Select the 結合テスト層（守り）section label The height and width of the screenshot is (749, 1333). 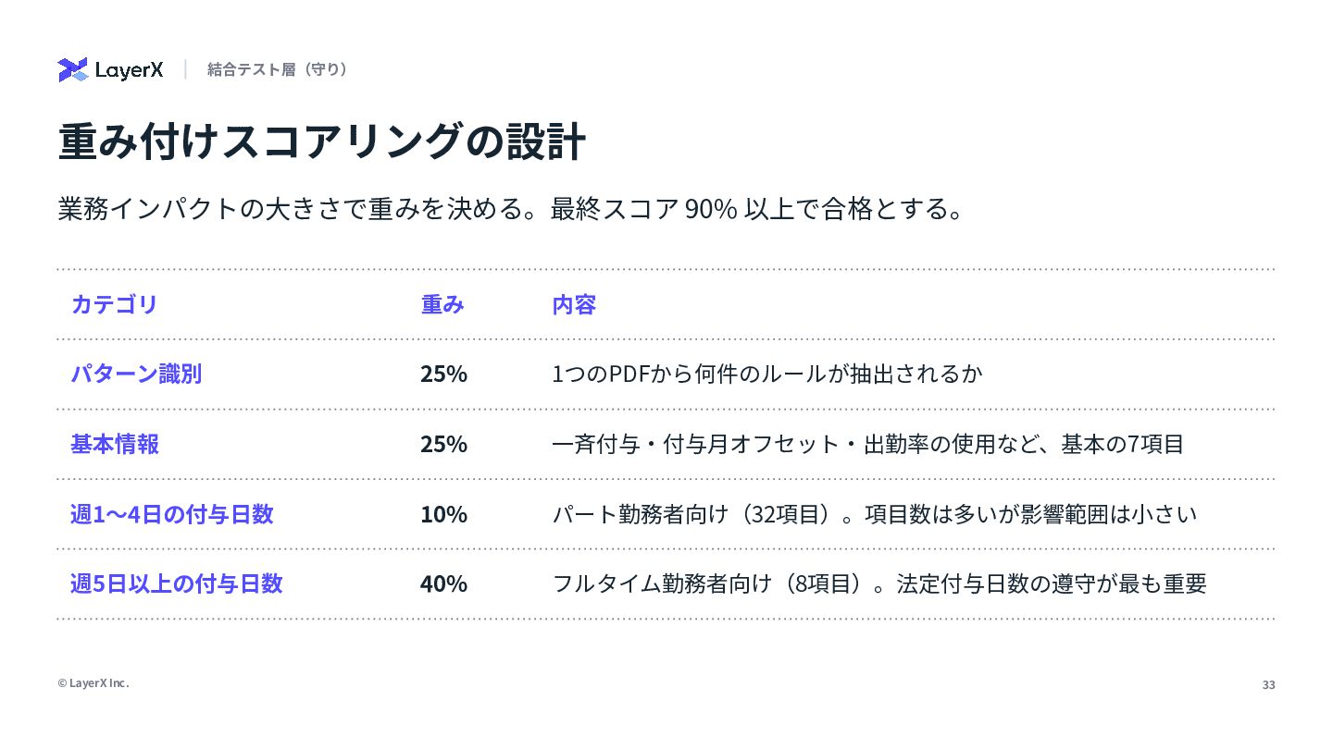[280, 69]
